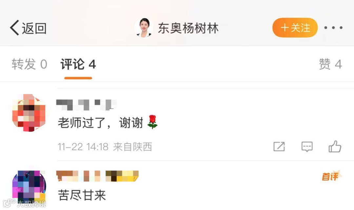Open the three-dot more options menu

[333, 28]
